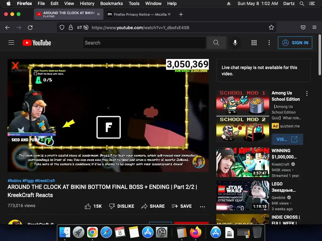This screenshot has width=322, height=241.
Task: Focus the YouTube search field
Action: tap(145, 43)
